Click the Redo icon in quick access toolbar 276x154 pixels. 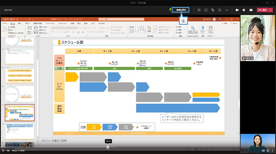tap(26, 19)
